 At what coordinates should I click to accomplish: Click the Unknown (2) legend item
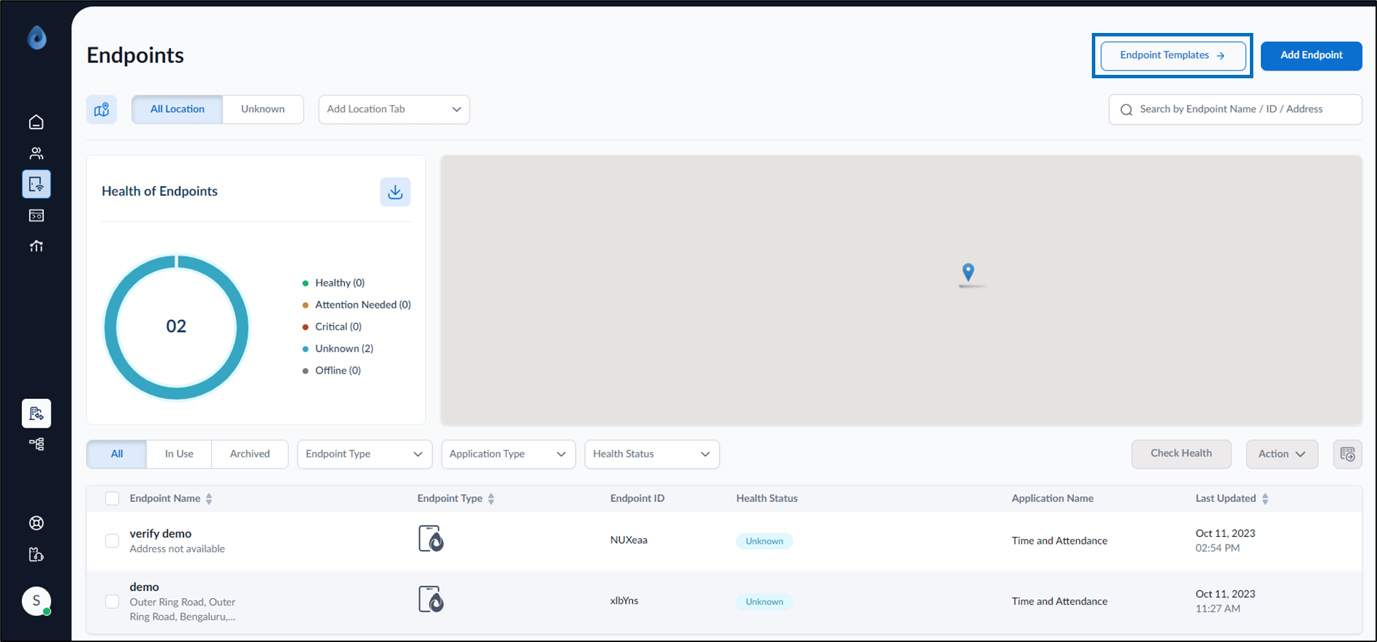click(x=337, y=349)
